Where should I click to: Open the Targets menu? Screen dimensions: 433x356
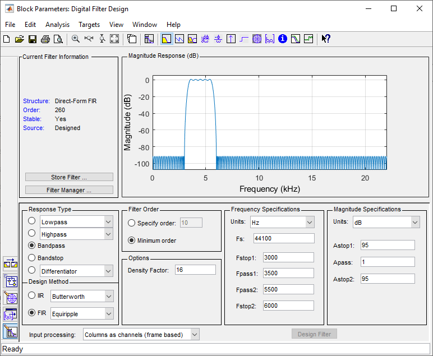pos(89,25)
